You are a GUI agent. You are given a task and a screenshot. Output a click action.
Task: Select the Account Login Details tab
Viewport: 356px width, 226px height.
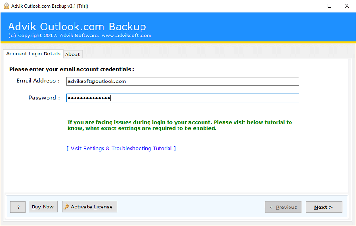pyautogui.click(x=33, y=54)
